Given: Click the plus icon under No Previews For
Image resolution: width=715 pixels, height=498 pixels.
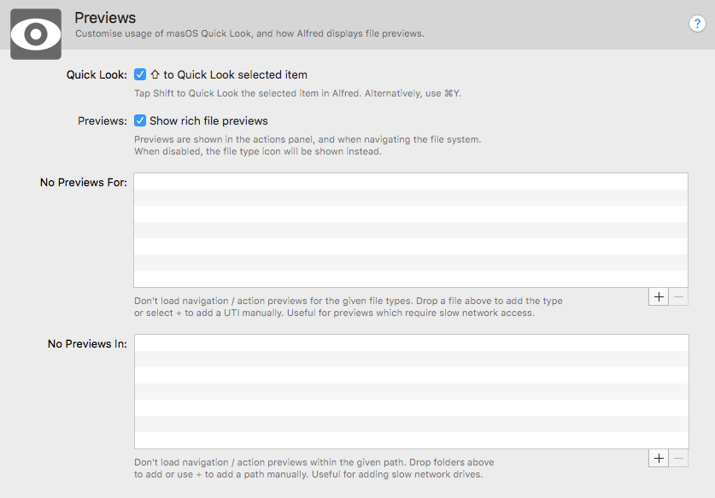Looking at the screenshot, I should click(659, 296).
